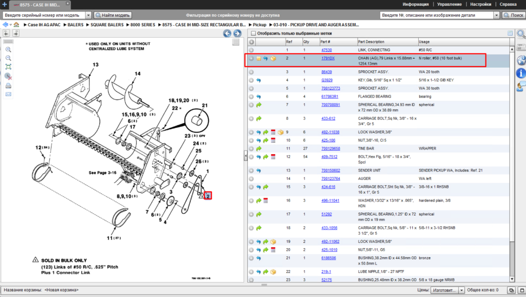
Task: Click red list icon for 496-11041 washer
Action: pos(266,200)
